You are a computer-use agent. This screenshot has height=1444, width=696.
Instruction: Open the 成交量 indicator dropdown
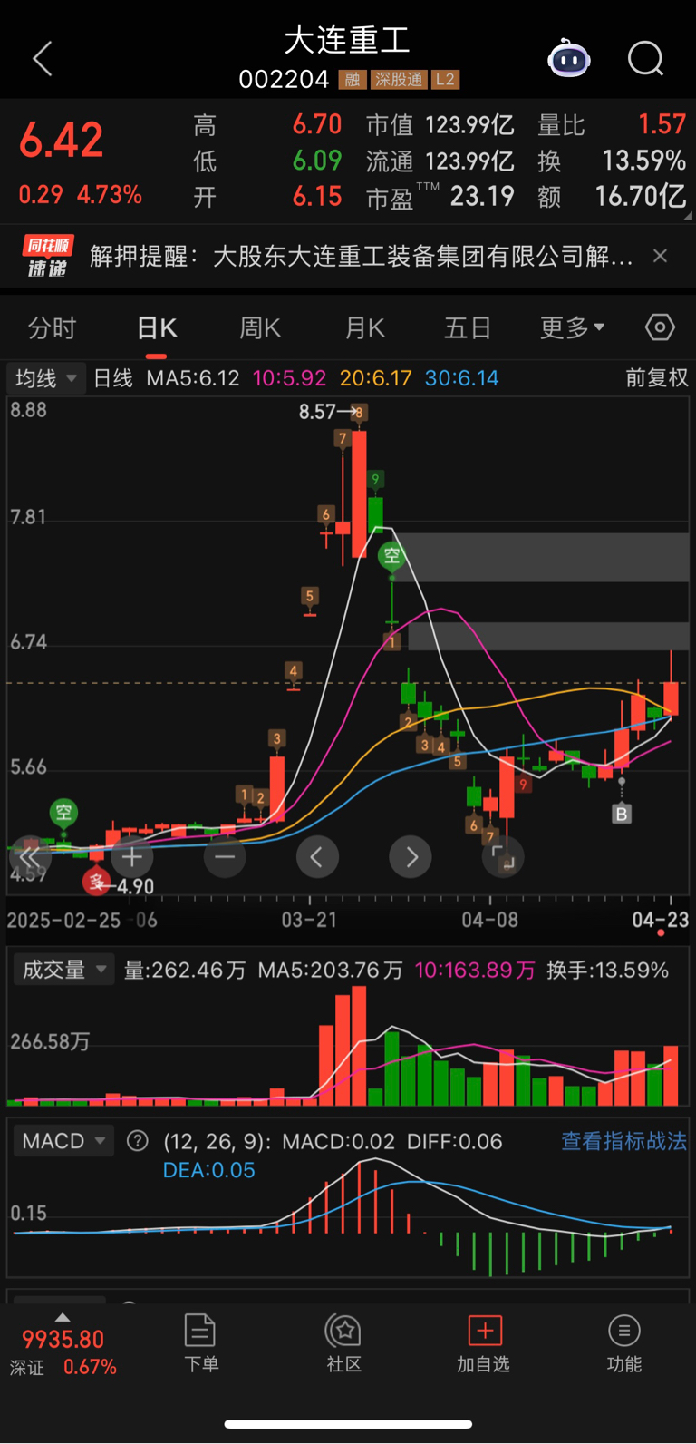point(63,970)
